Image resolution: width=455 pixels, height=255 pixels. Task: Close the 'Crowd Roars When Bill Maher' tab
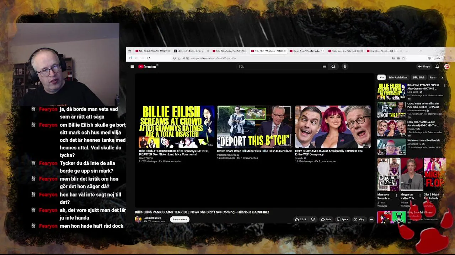click(323, 51)
